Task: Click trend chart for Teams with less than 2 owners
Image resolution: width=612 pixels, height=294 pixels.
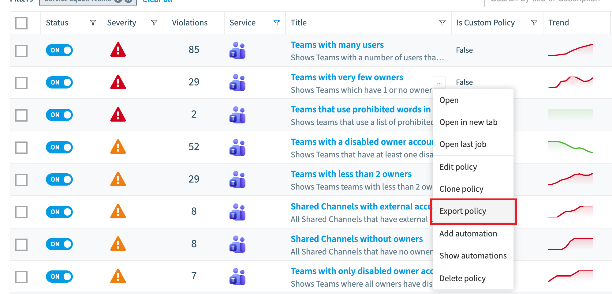Action: pyautogui.click(x=570, y=179)
